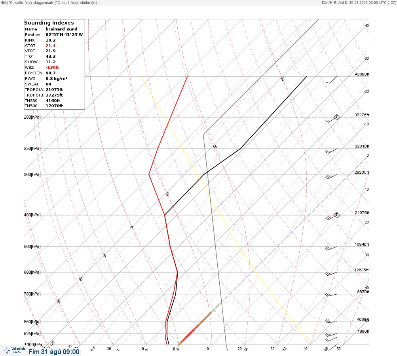Click the TROPO(A) value 21975ft

[55, 89]
